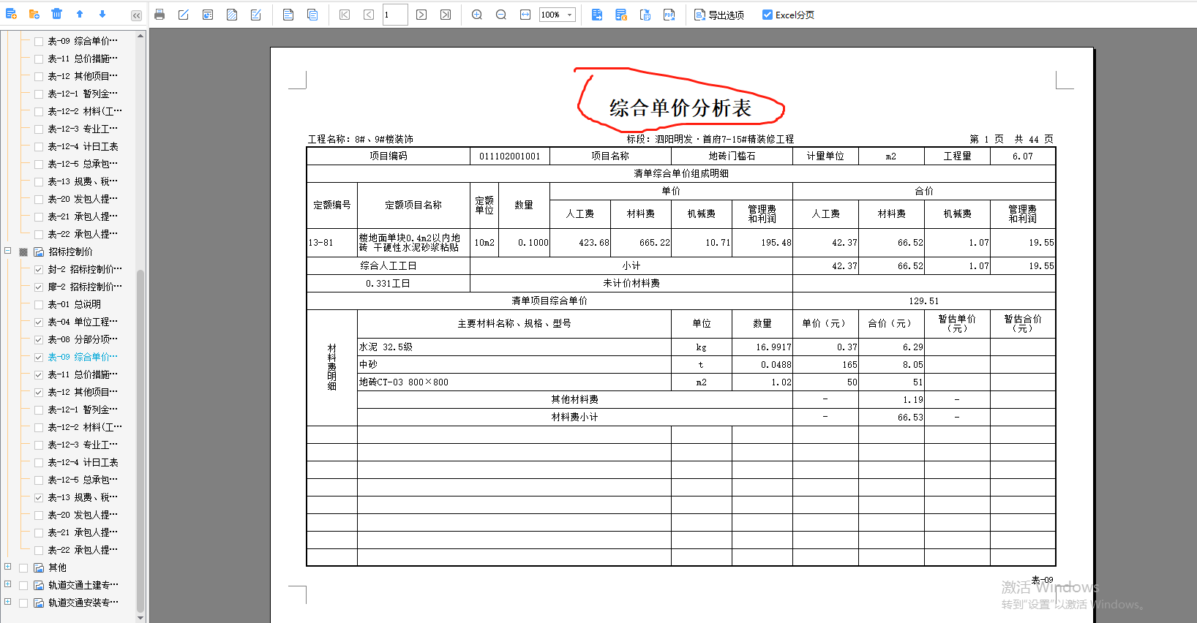Image resolution: width=1197 pixels, height=623 pixels.
Task: Click the blue move-down arrow
Action: point(102,14)
